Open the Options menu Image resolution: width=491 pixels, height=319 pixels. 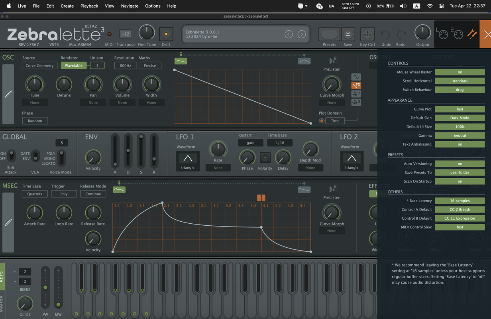153,6
